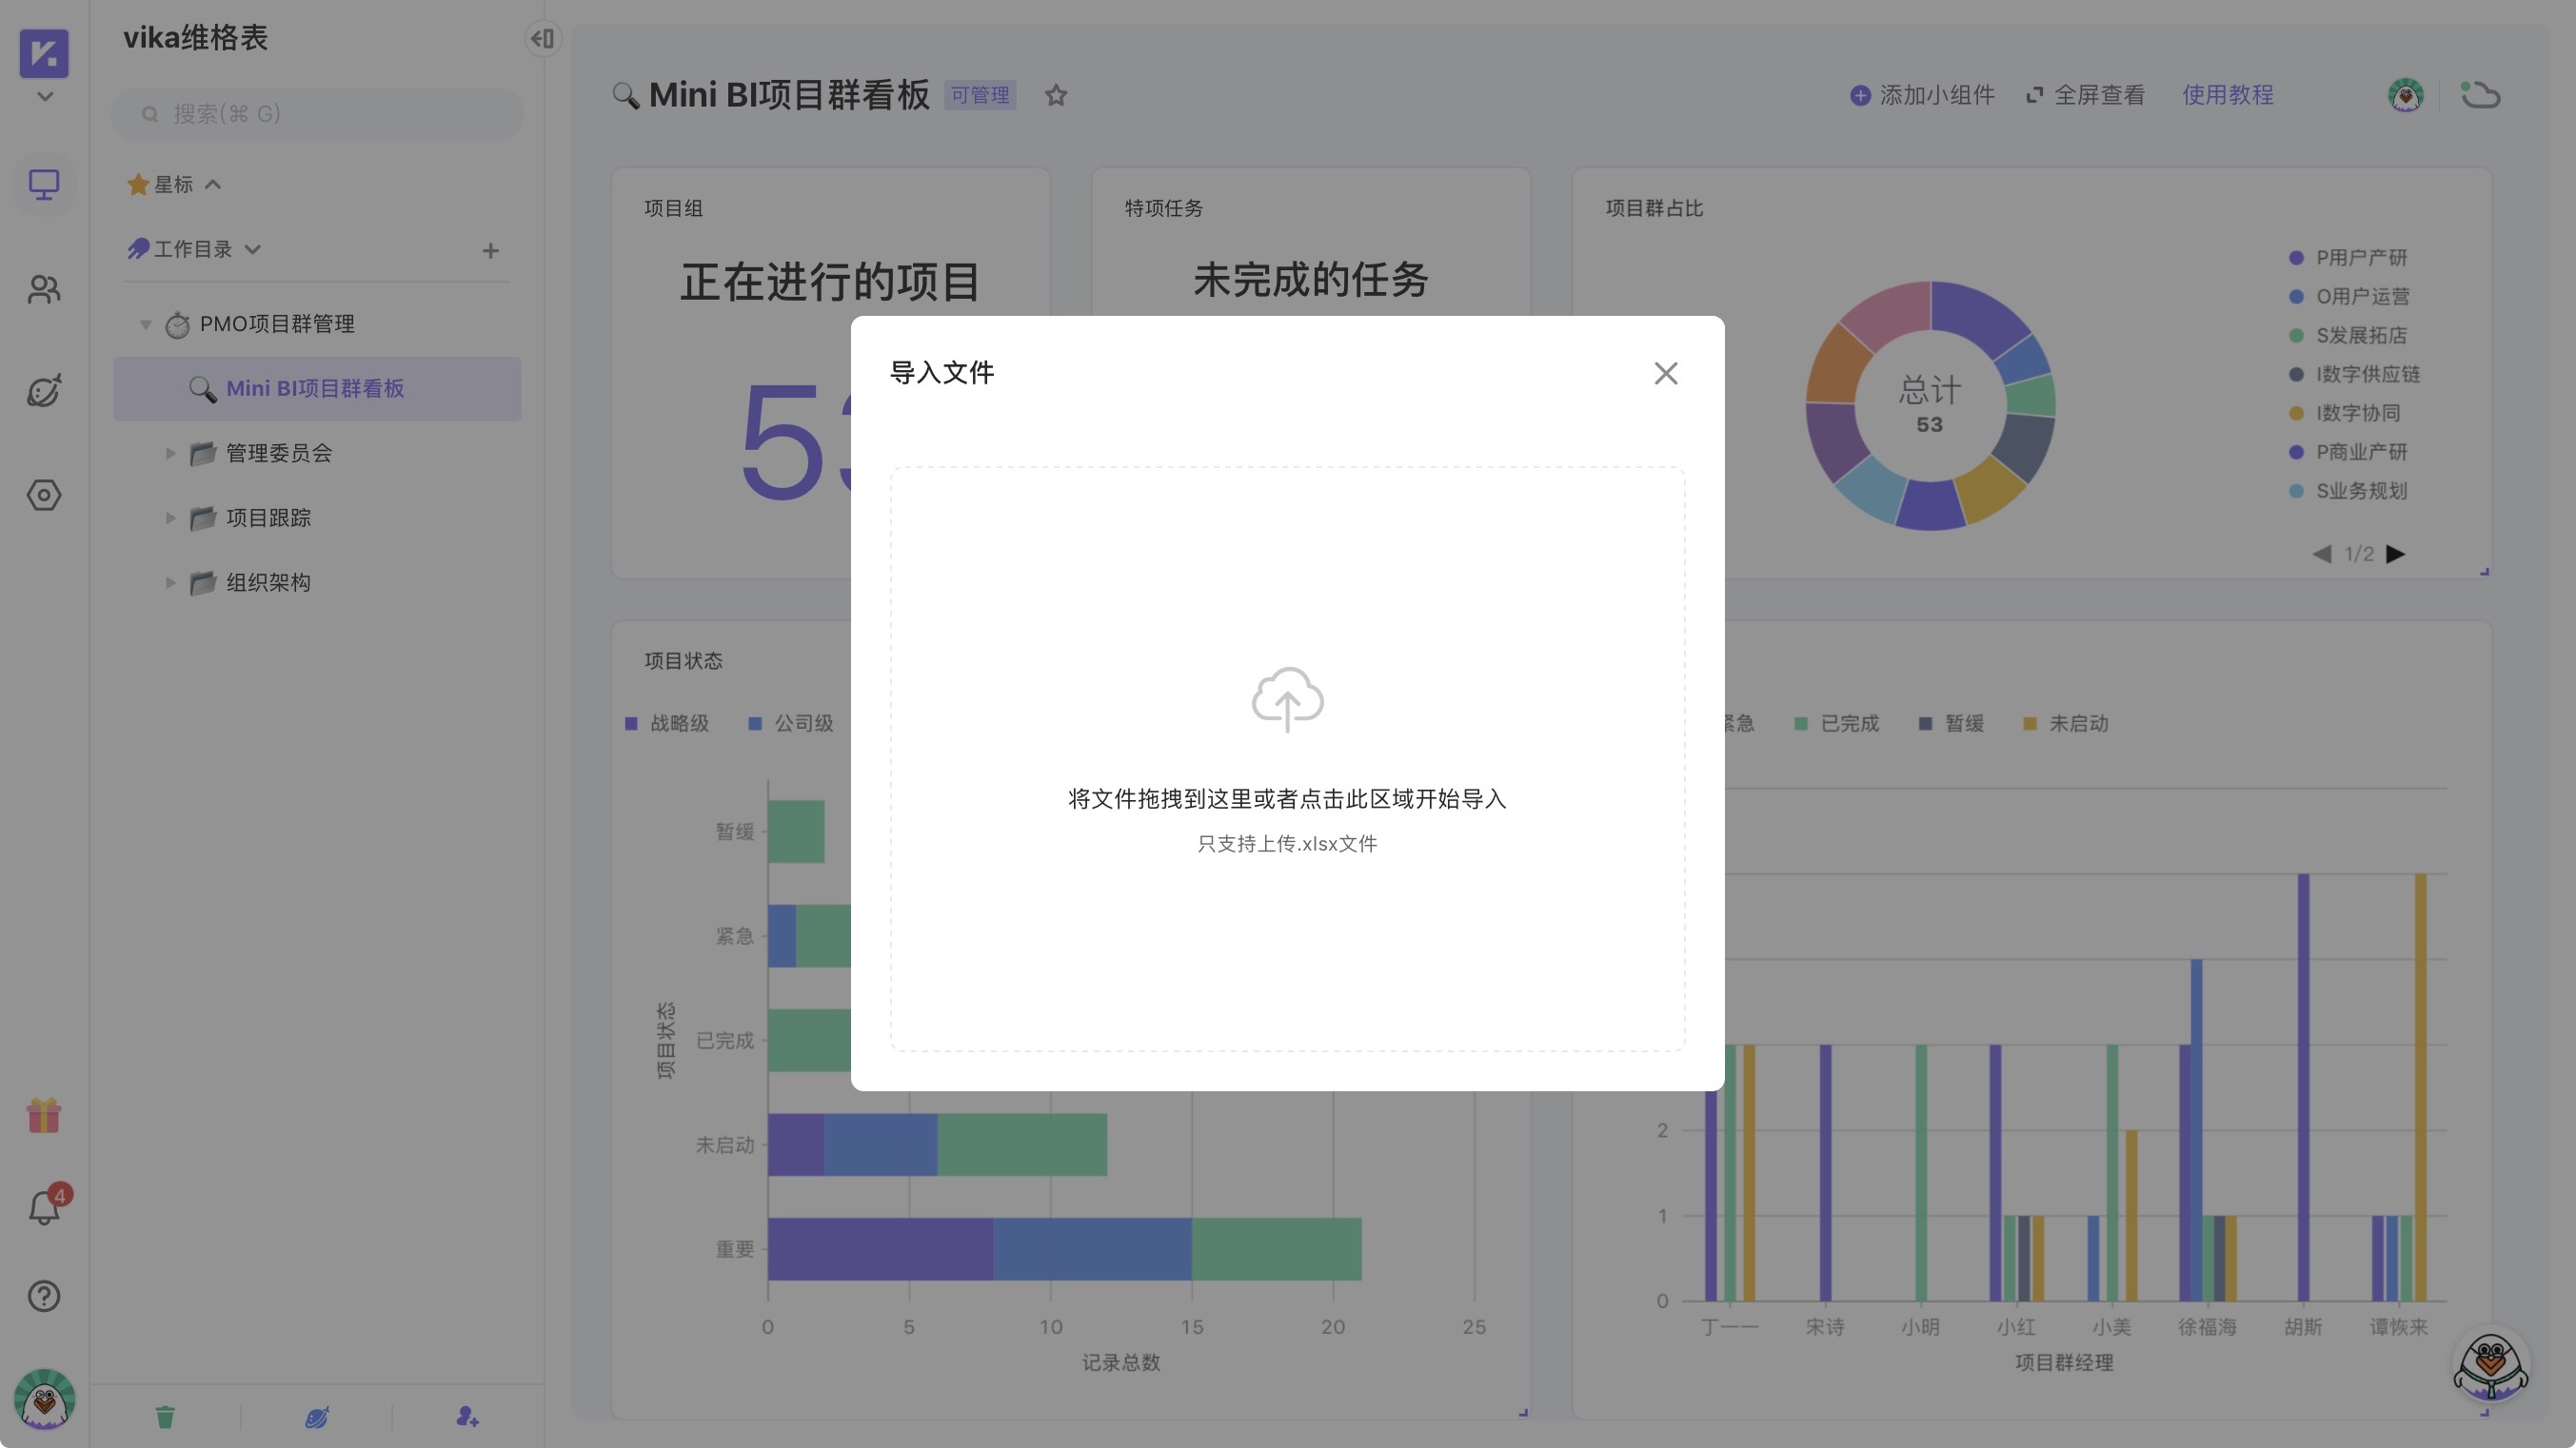This screenshot has height=1448, width=2576.
Task: Select 全屏查看 full screen view
Action: click(x=2085, y=95)
